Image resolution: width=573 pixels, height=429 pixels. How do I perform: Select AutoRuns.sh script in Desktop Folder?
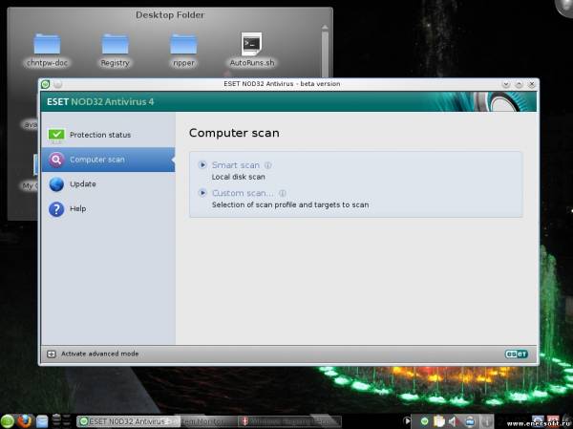252,50
